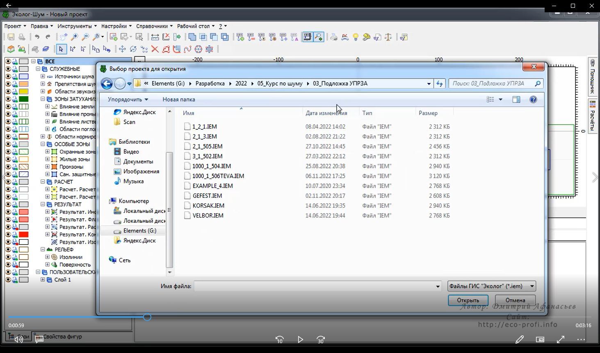The image size is (600, 353).
Task: Click the move cross-arrows tool
Action: tap(122, 49)
